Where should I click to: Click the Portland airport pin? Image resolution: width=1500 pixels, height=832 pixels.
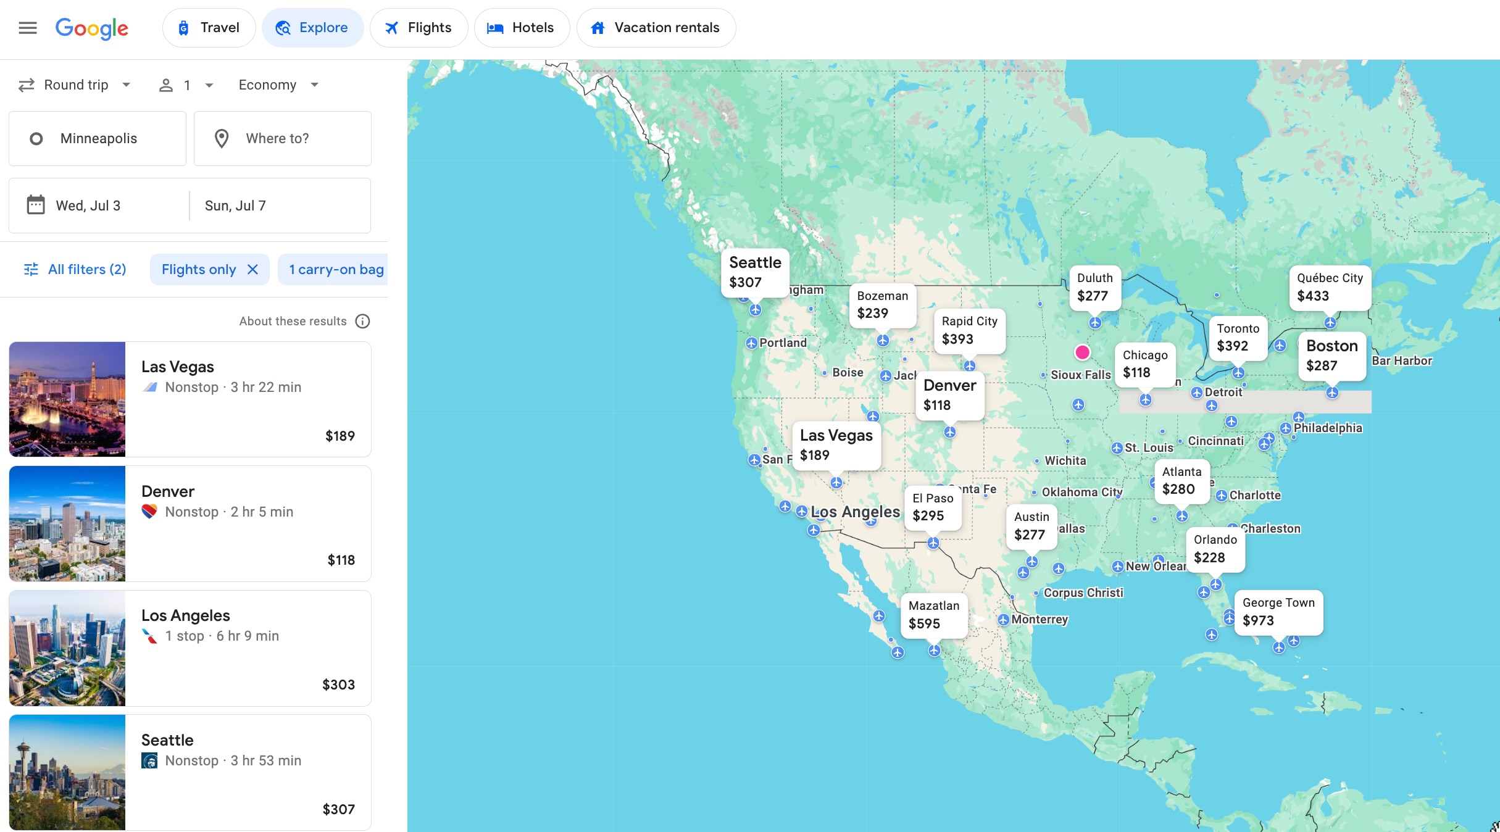coord(751,343)
